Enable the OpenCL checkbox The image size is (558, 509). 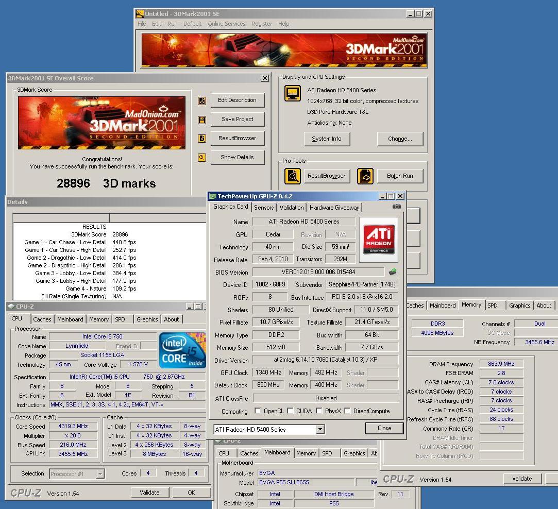coord(258,411)
